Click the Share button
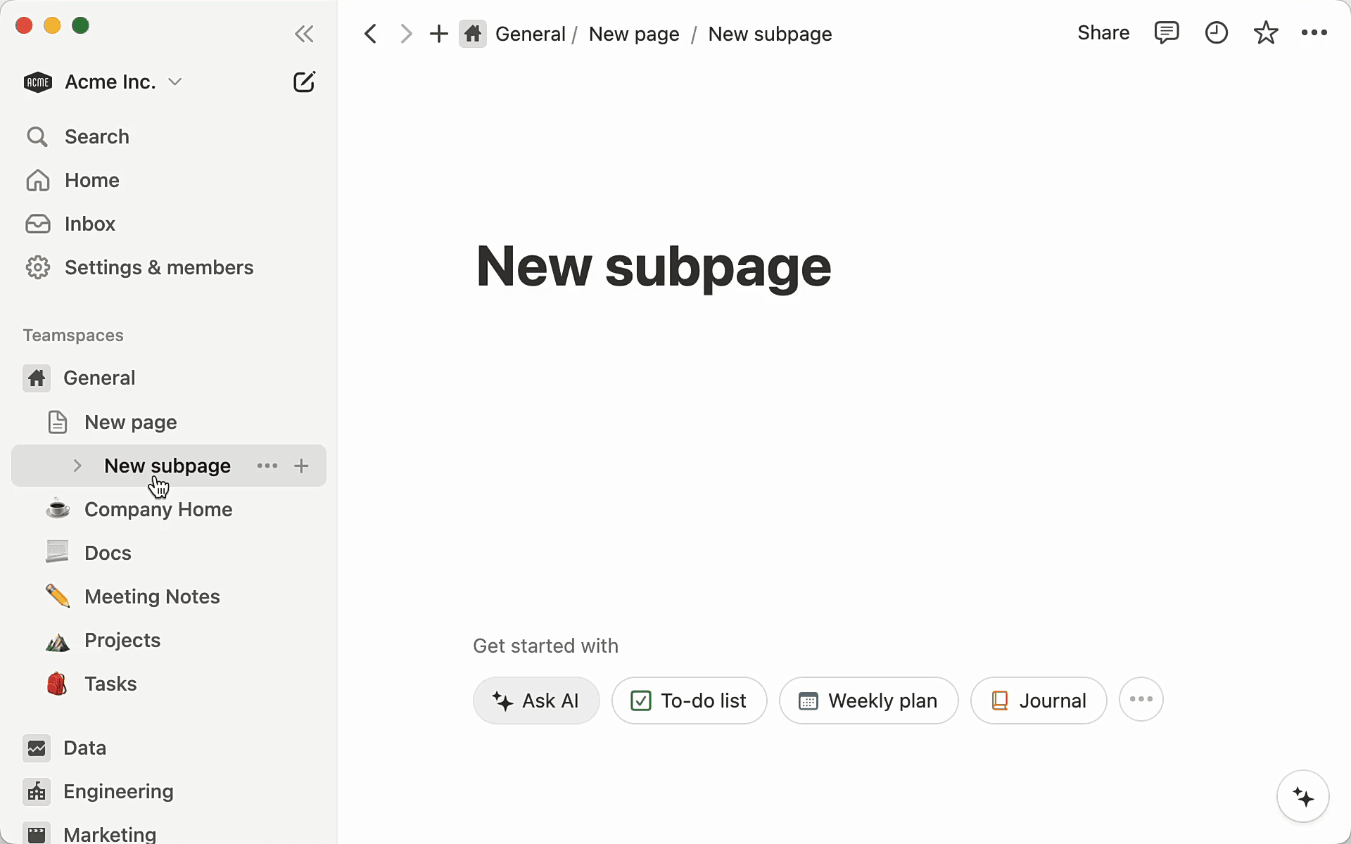Screen dimensions: 1351x844 1103,33
